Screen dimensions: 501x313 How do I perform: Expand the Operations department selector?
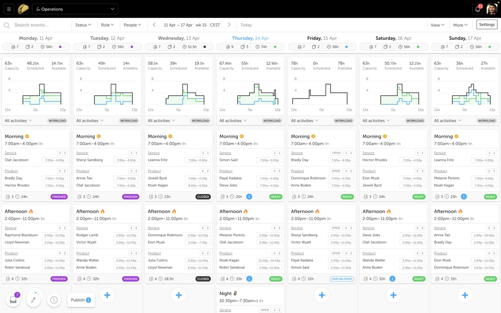(x=75, y=9)
